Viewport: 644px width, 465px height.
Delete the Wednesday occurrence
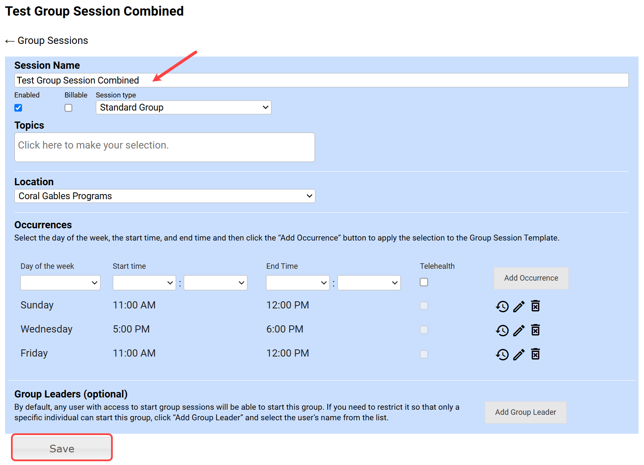(x=535, y=330)
